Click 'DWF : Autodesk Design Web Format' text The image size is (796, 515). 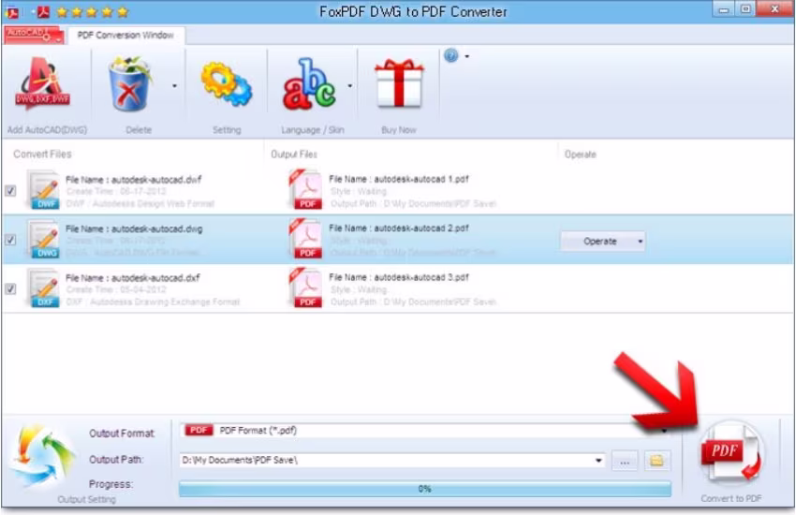140,203
